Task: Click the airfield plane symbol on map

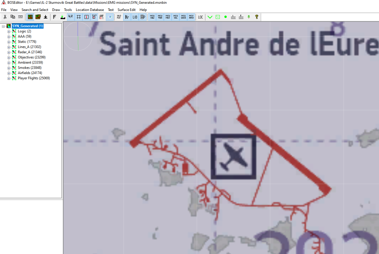Action: pyautogui.click(x=233, y=157)
